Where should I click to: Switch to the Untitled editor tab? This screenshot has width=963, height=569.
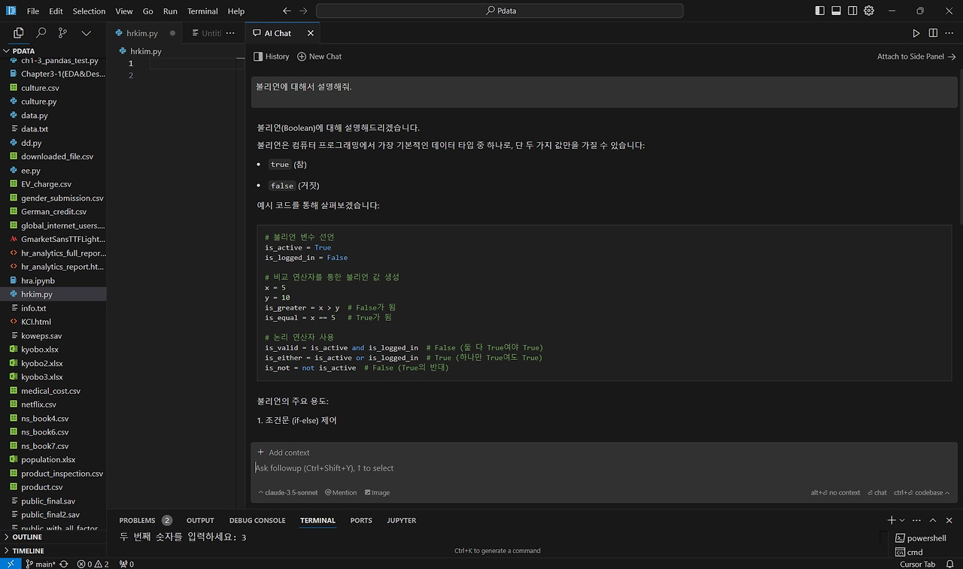click(214, 33)
